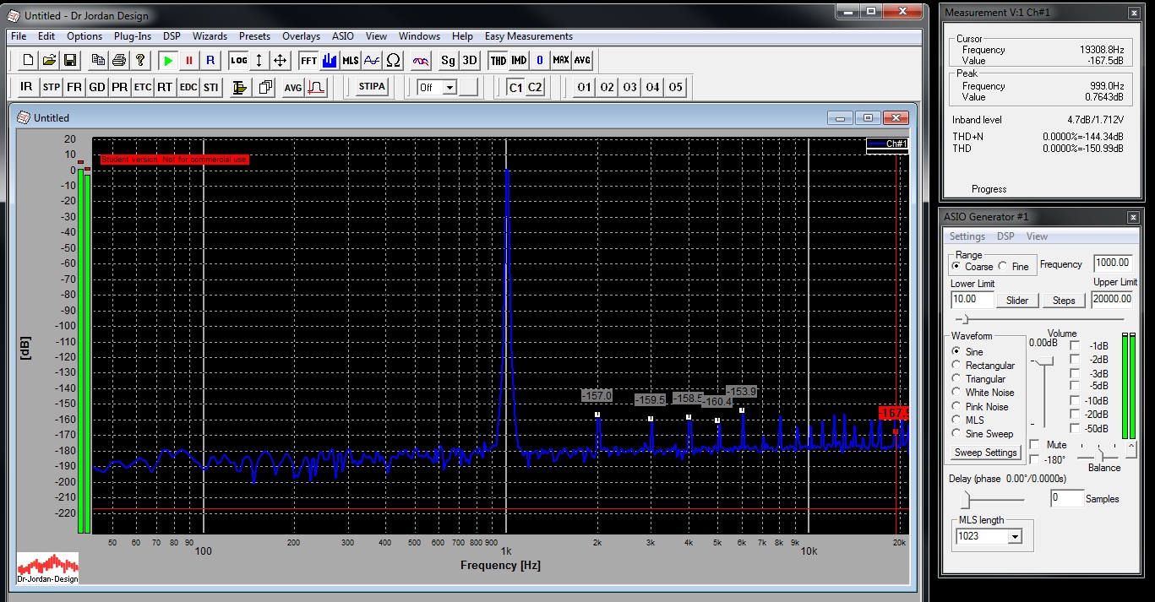Viewport: 1155px width, 602px height.
Task: Click the four-way autoscale arrows icon
Action: pyautogui.click(x=281, y=60)
